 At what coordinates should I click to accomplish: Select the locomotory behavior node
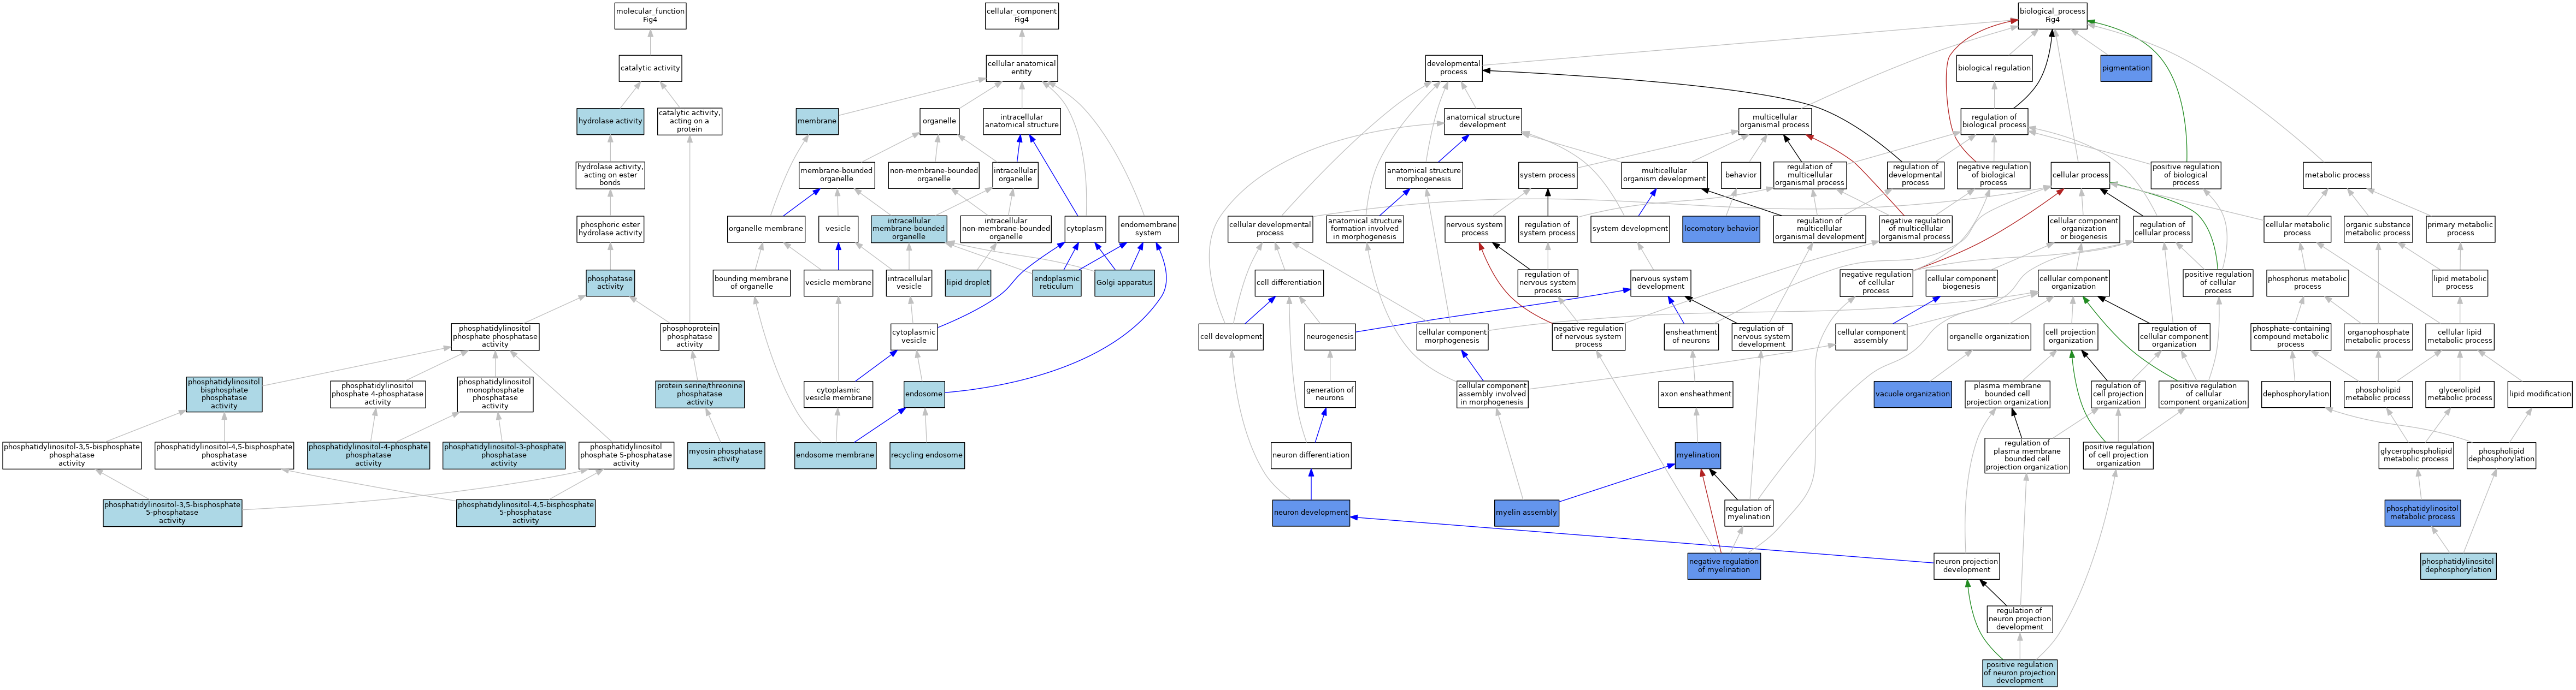click(x=1720, y=229)
